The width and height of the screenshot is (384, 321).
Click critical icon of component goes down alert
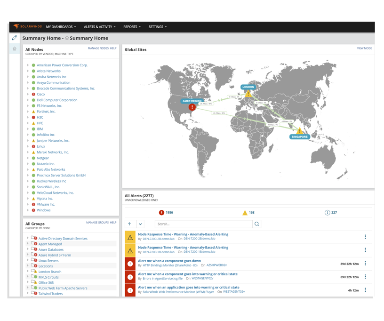point(130,264)
